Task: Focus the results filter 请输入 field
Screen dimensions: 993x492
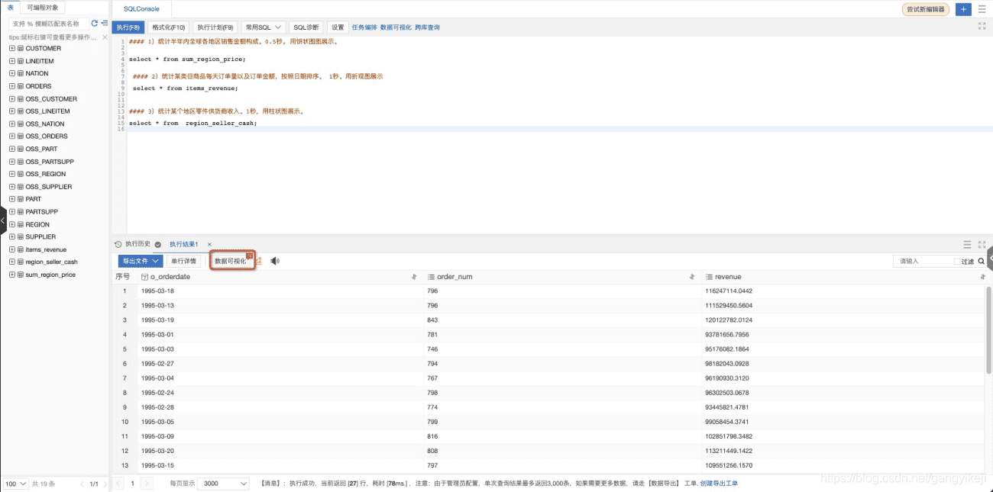Action: [x=923, y=261]
